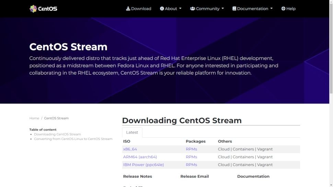Go to Home breadcrumb link
333x187 pixels.
(34, 118)
